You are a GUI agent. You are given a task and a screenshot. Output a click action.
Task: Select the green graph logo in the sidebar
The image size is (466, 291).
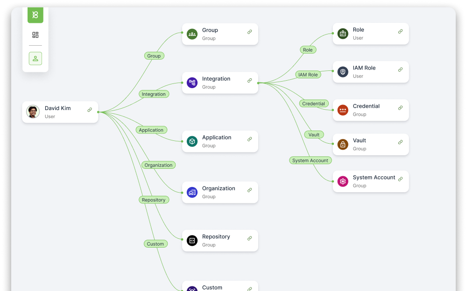[x=36, y=14]
